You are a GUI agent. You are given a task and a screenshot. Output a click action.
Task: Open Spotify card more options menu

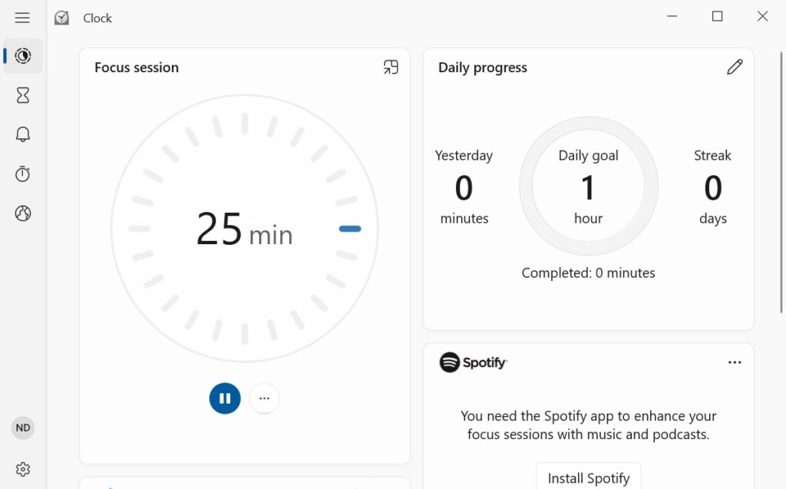[735, 362]
